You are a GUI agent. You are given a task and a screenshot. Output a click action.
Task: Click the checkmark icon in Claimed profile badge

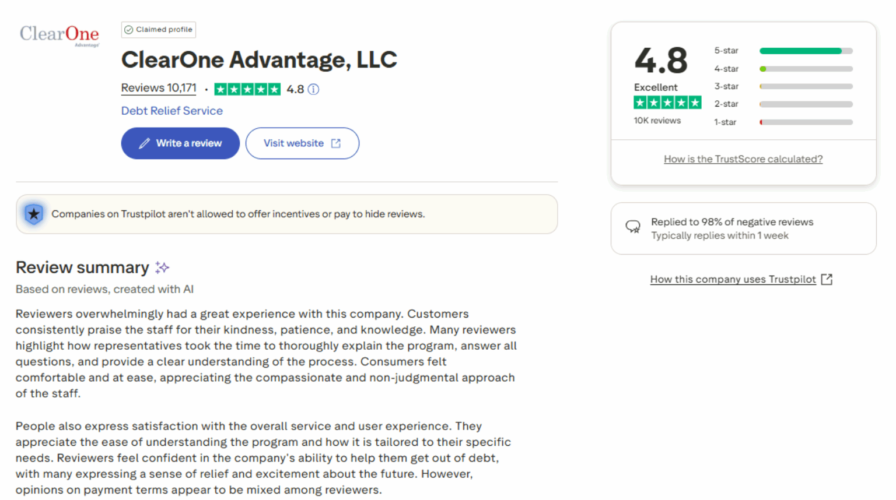(x=128, y=29)
